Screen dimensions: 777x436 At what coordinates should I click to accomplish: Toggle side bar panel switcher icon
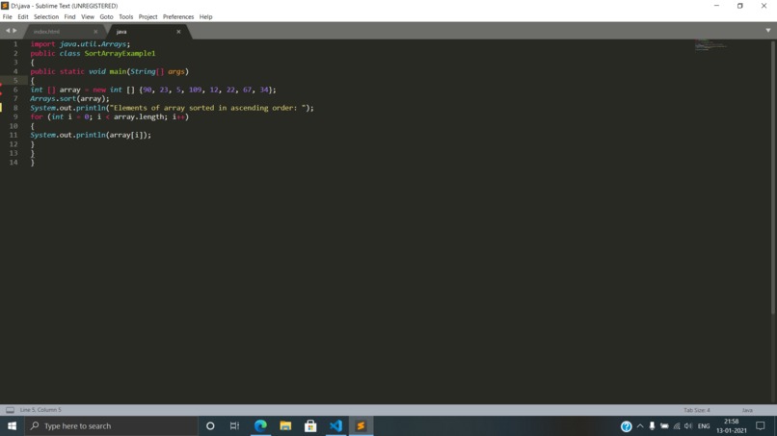10,410
